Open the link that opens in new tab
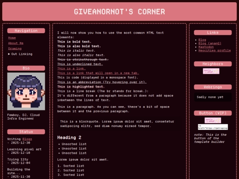This screenshot has height=179, width=239. [x=98, y=73]
